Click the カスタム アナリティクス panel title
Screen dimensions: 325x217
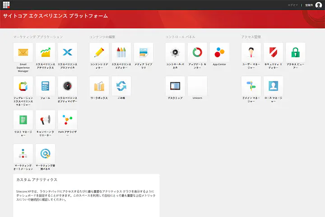pyautogui.click(x=37, y=179)
